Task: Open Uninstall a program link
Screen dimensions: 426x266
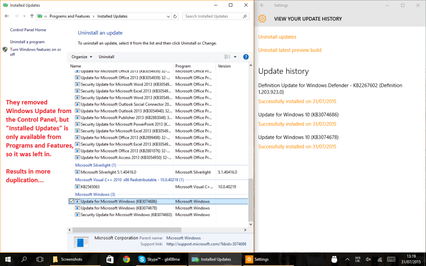Action: point(27,42)
